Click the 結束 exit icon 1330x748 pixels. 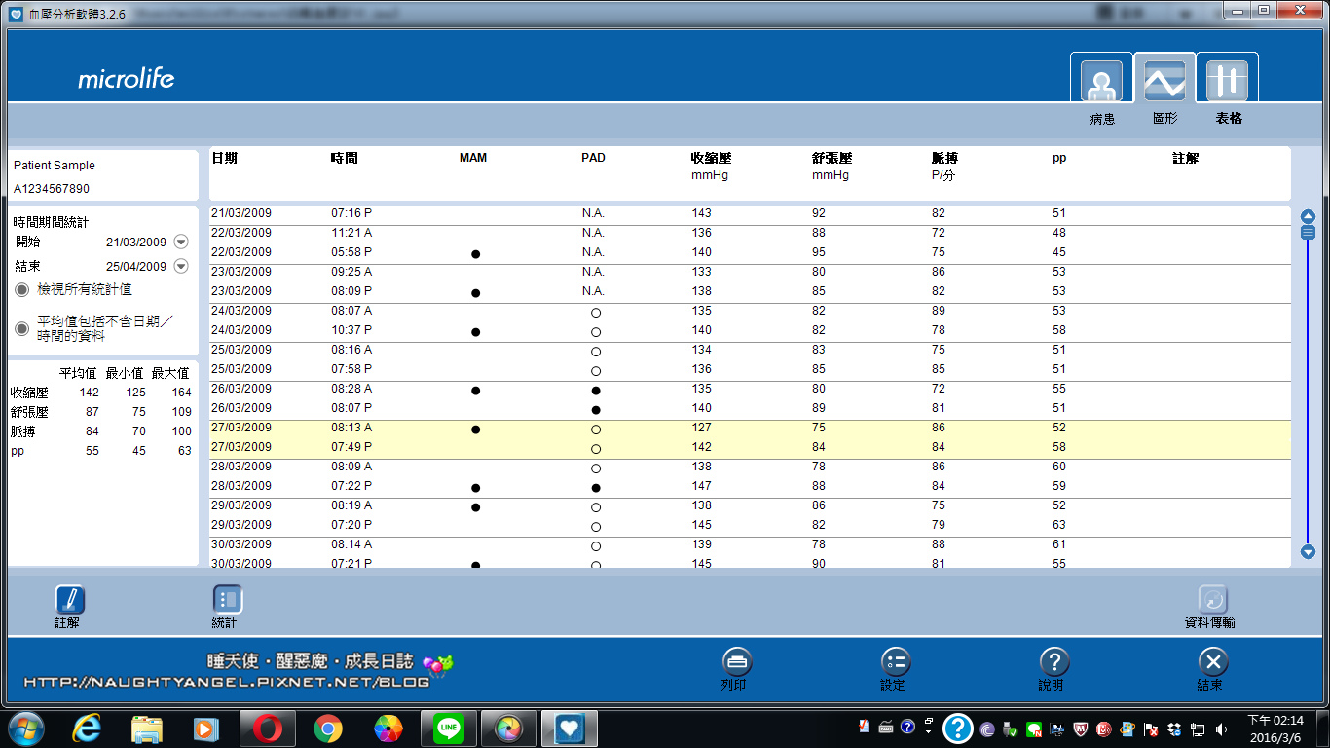point(1212,662)
